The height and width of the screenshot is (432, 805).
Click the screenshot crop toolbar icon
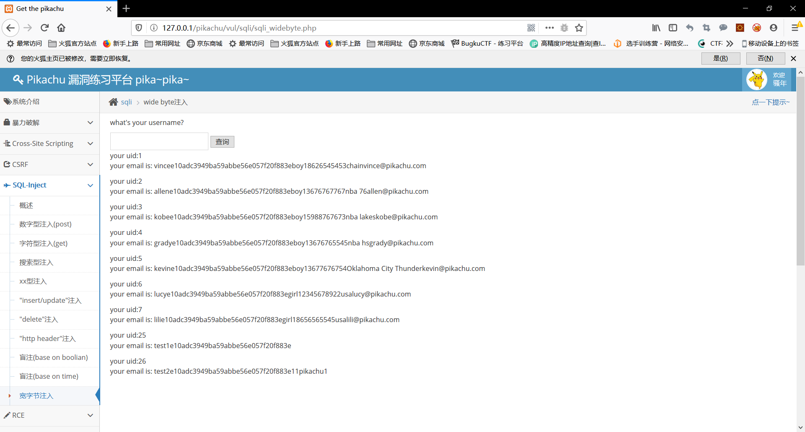(x=706, y=28)
